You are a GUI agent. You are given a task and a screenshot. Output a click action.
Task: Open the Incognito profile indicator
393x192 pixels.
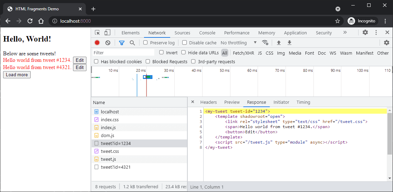click(363, 21)
